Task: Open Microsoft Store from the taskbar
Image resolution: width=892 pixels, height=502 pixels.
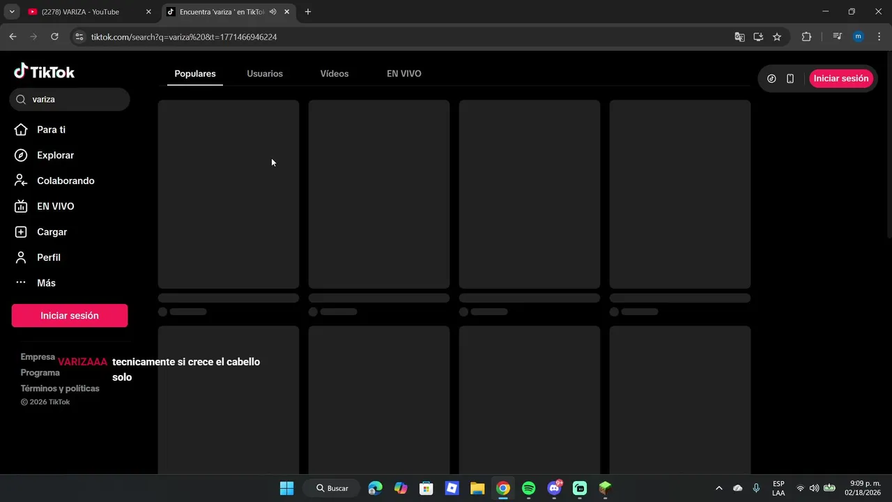Action: coord(426,488)
